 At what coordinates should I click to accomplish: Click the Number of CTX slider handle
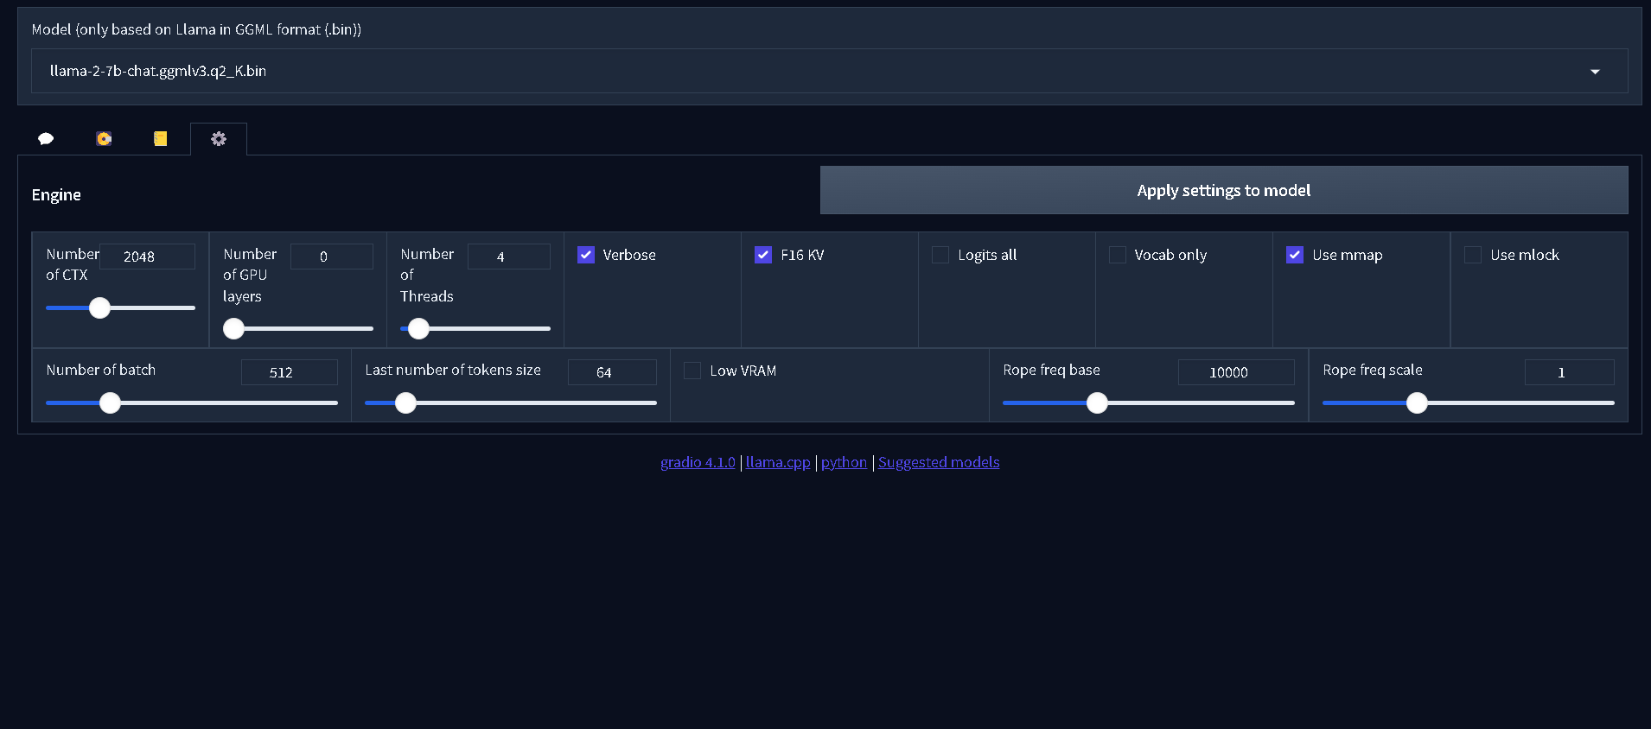[x=100, y=307]
